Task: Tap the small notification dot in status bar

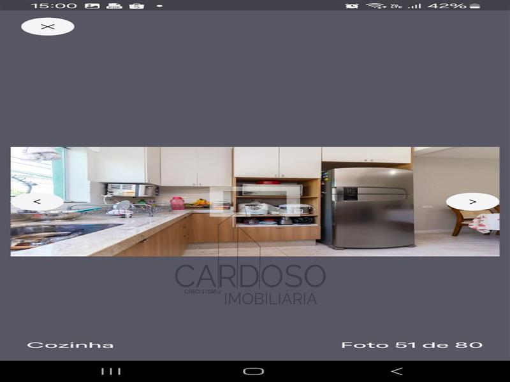Action: click(159, 6)
